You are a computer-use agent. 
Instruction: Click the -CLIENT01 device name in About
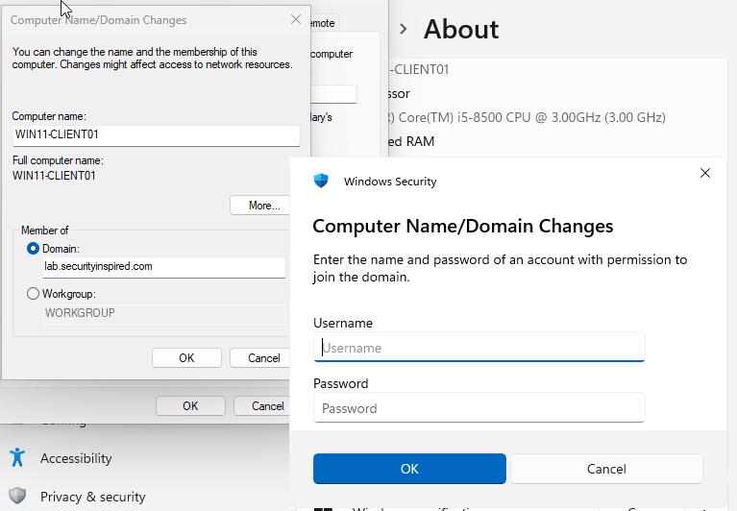coord(419,69)
